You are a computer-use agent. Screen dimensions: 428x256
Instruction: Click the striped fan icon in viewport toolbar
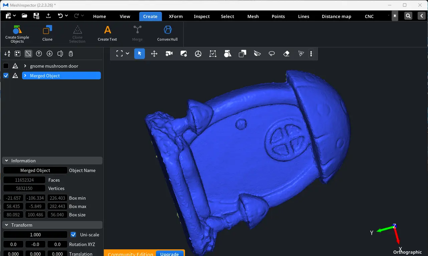[x=257, y=54]
